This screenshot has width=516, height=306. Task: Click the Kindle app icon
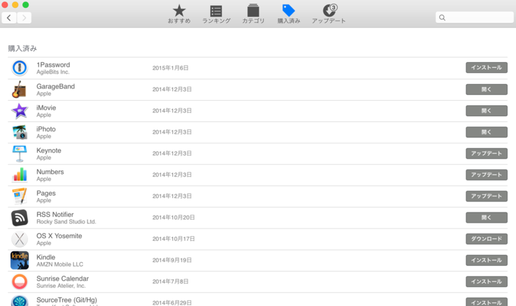[x=20, y=260]
